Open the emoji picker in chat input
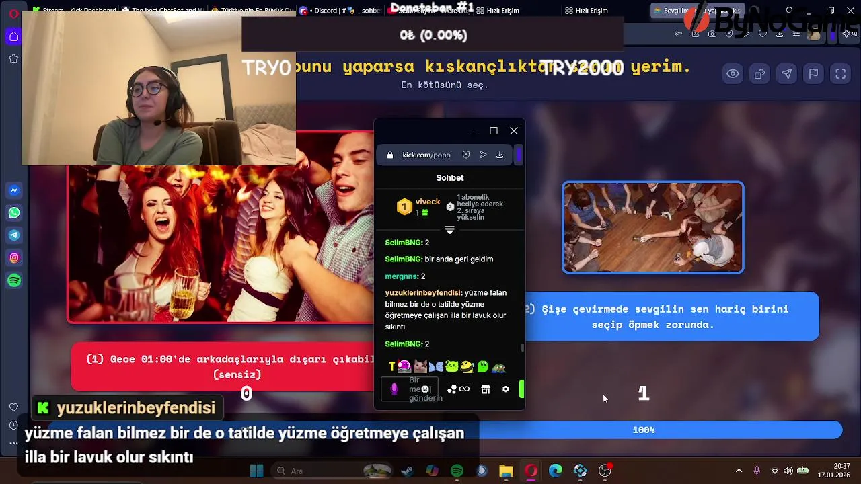The image size is (861, 484). 425,389
